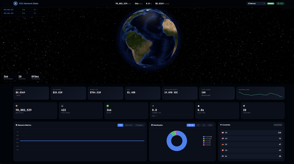Viewport: 294px width, 164px height.
Task: Click the Distribution panel icon
Action: point(152,125)
